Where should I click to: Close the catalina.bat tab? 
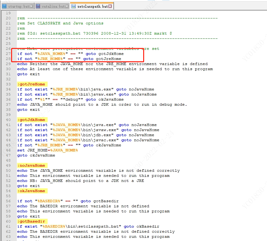67,6
